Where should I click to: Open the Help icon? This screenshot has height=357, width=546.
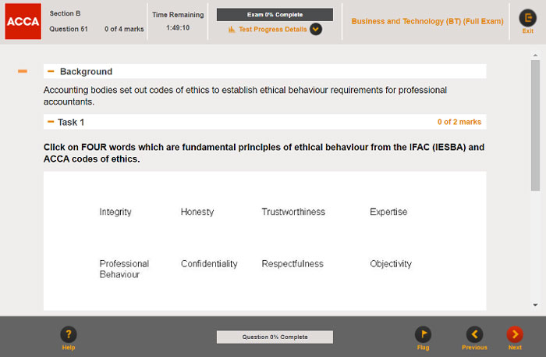point(69,334)
